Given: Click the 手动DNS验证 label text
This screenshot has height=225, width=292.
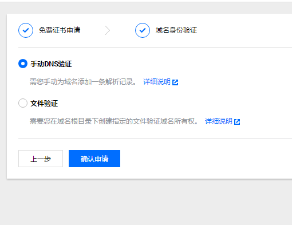Looking at the screenshot, I should [x=51, y=64].
